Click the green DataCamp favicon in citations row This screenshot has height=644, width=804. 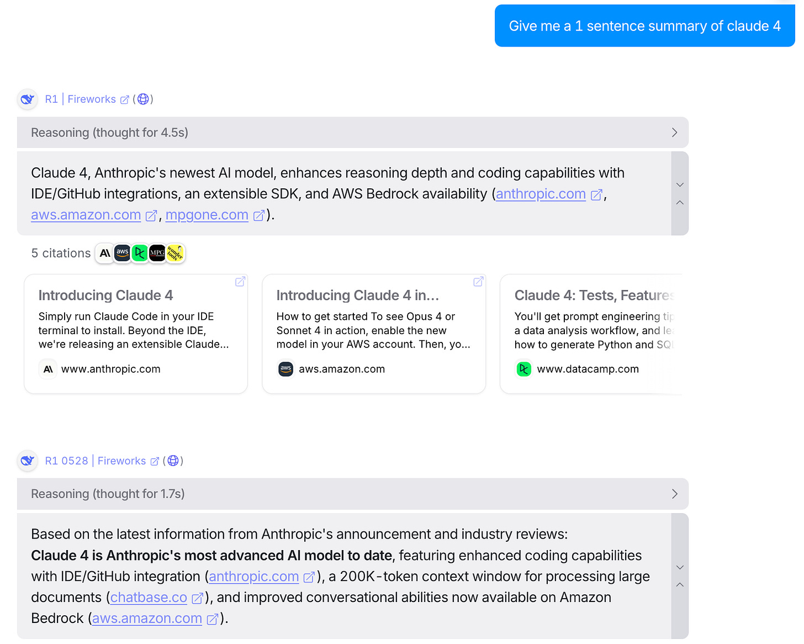click(x=140, y=254)
